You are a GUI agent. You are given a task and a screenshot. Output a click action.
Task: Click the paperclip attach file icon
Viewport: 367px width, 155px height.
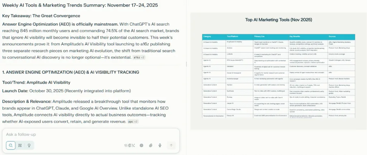coord(151,145)
